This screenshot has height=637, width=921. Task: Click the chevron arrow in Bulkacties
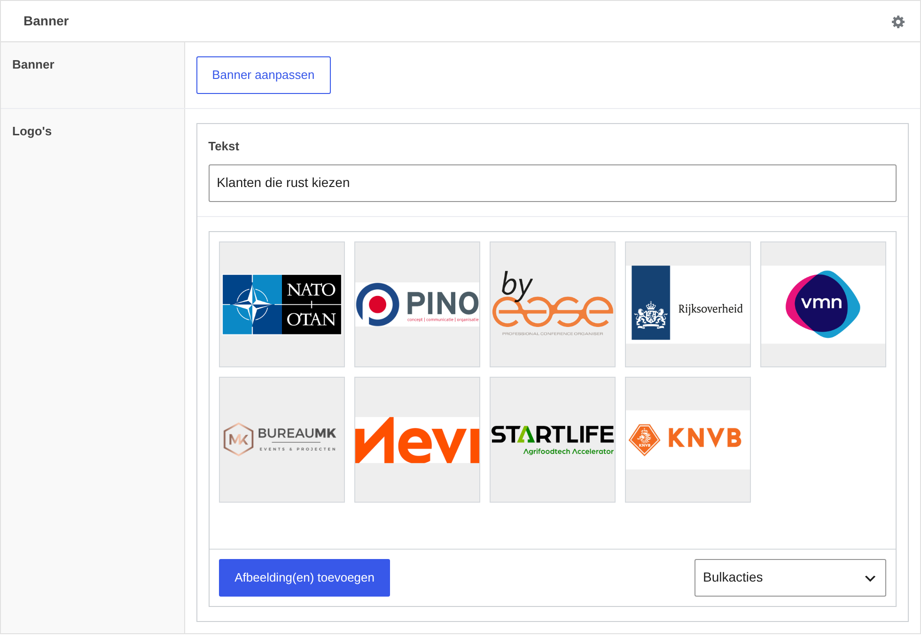(870, 578)
